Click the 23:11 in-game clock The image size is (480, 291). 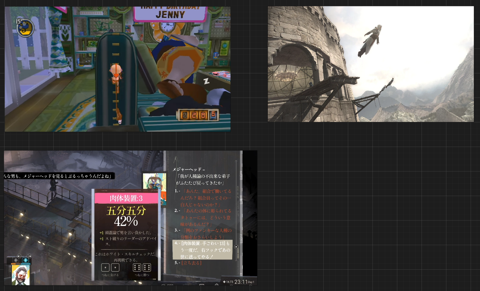click(x=241, y=282)
